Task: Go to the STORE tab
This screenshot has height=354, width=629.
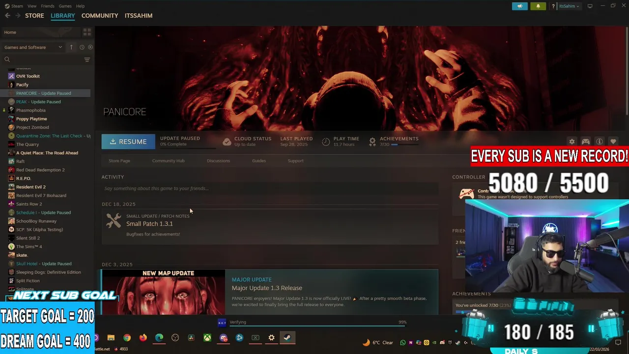Action: (34, 16)
